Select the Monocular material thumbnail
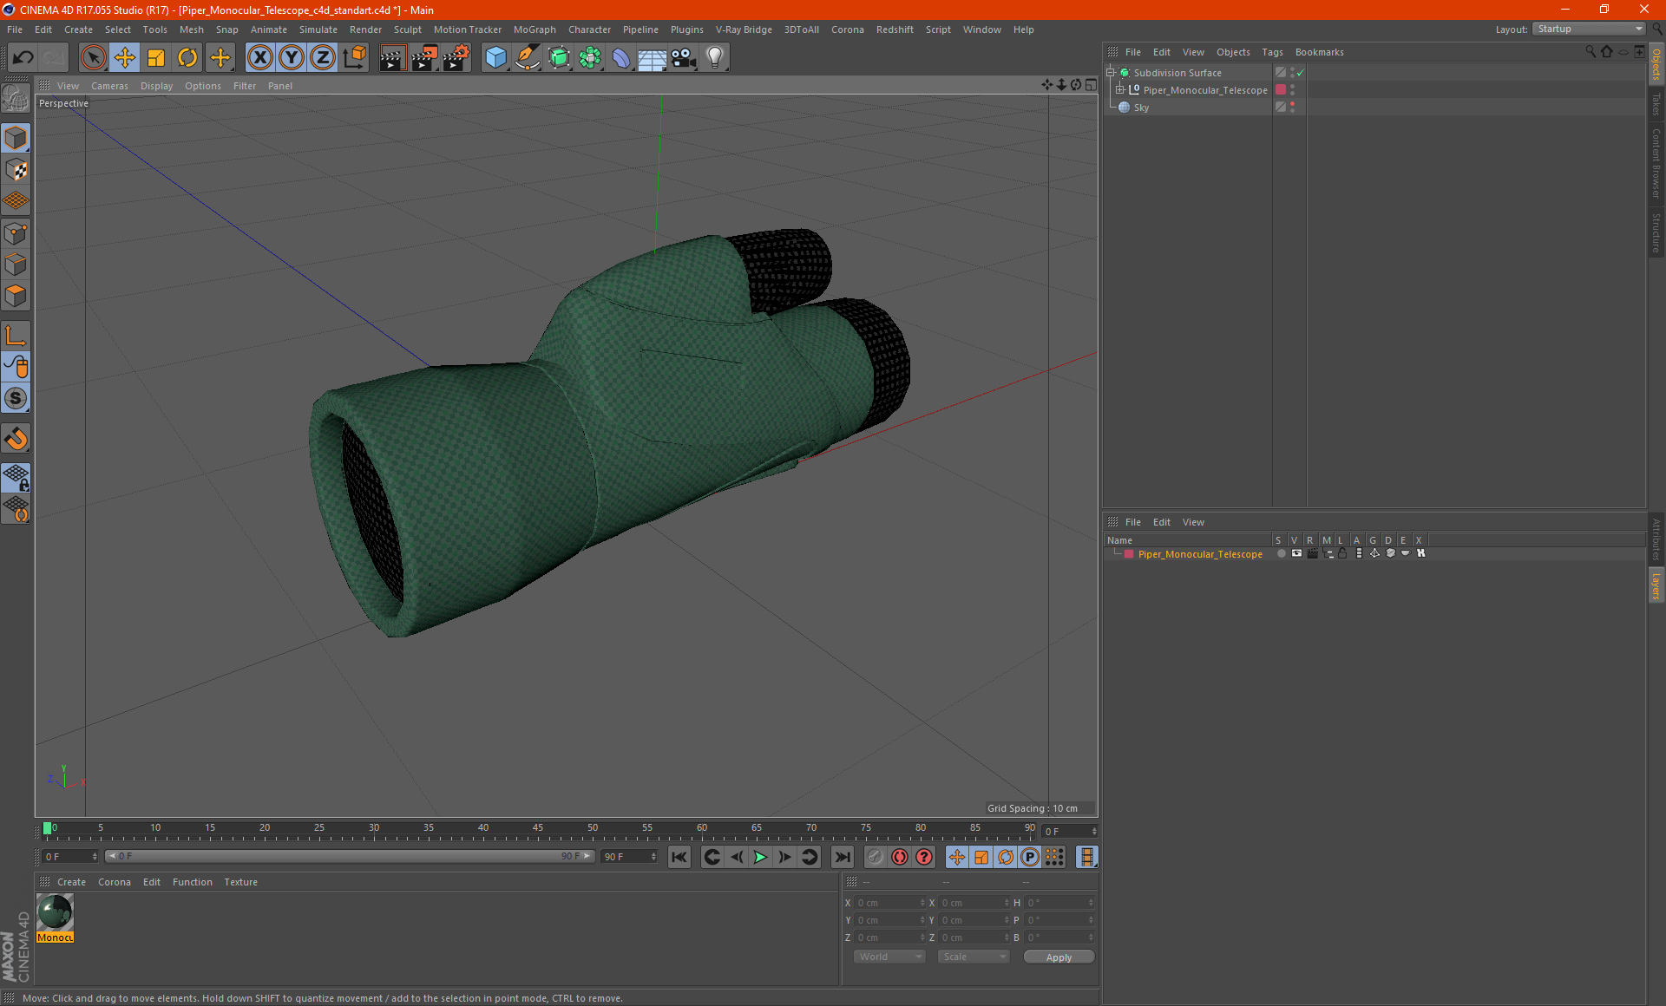Screen dimensions: 1666x1006 click(55, 912)
